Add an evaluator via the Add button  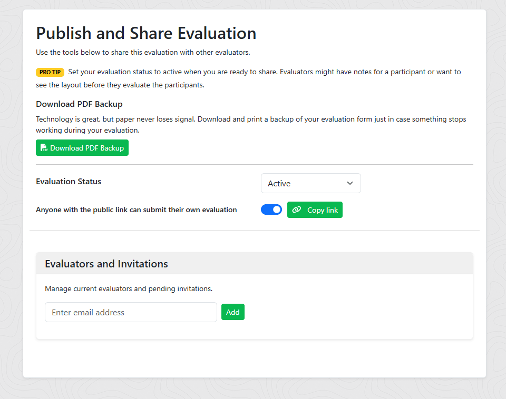pyautogui.click(x=232, y=312)
